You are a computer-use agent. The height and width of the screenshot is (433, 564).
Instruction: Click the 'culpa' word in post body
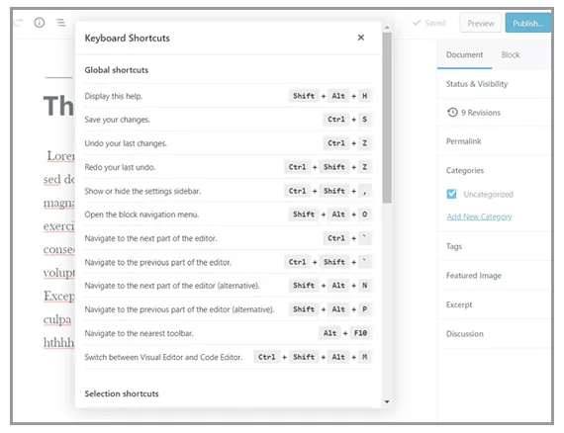point(57,319)
